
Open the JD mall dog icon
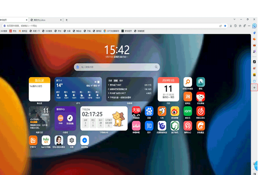(x=201, y=96)
